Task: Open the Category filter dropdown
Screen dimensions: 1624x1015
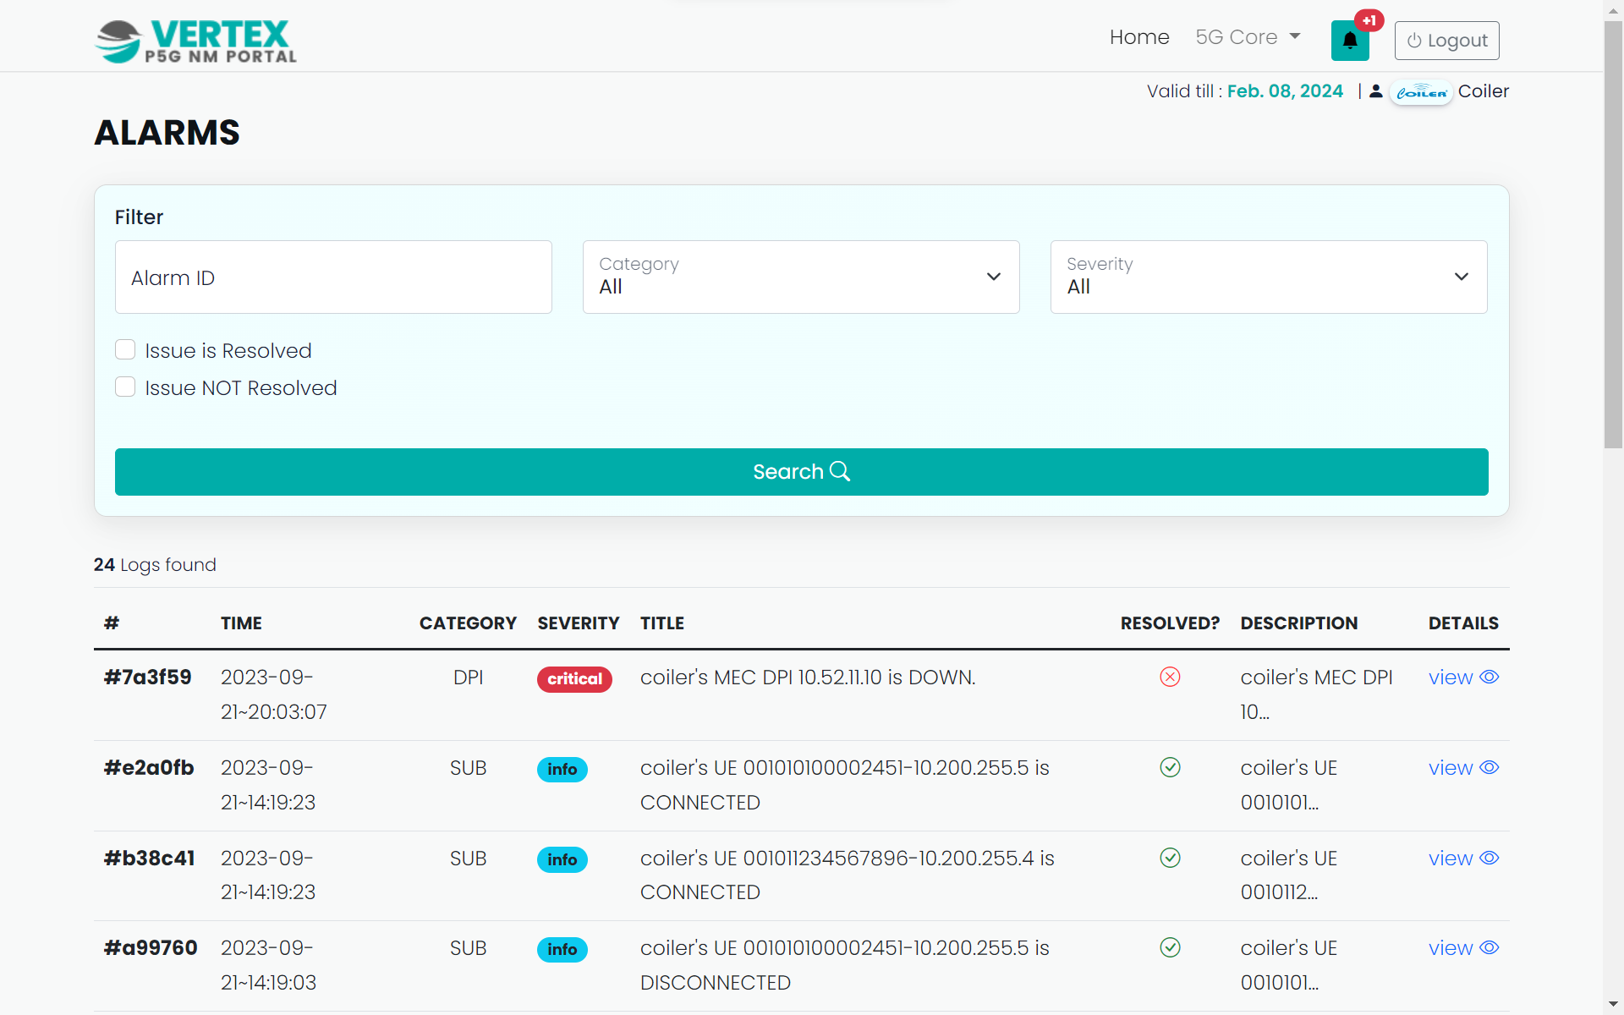Action: (800, 277)
